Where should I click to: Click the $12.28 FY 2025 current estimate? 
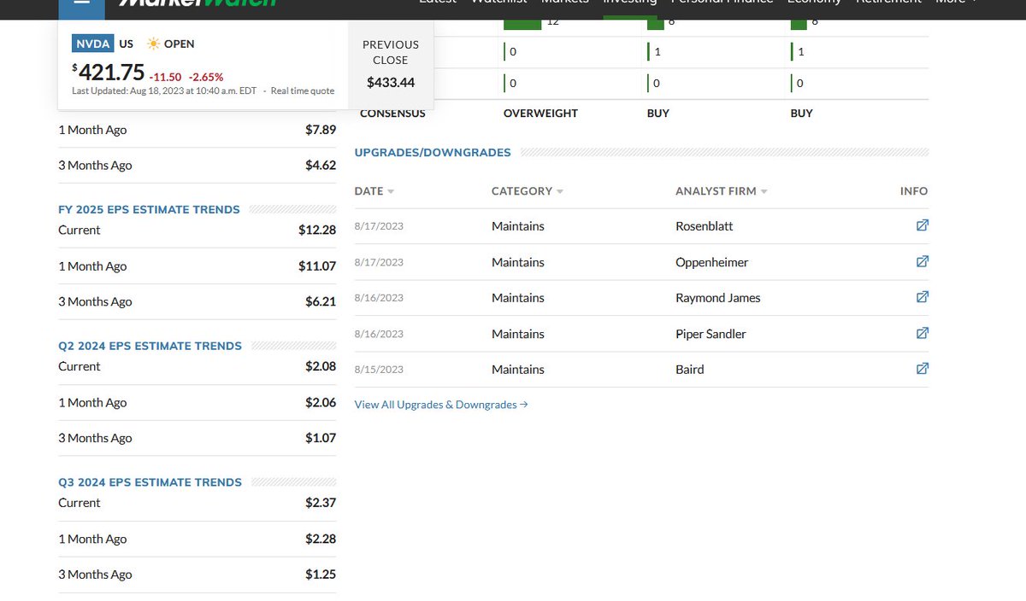point(317,230)
